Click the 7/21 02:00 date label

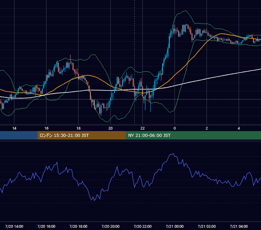pyautogui.click(x=207, y=226)
